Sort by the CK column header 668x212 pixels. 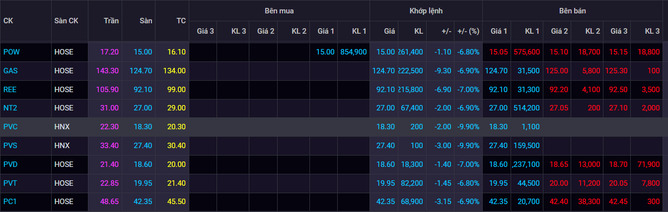[x=8, y=21]
